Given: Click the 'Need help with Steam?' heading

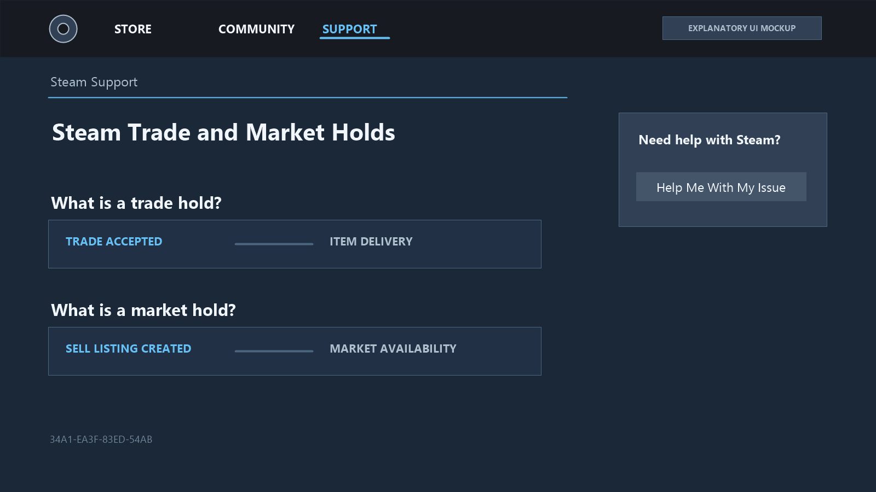Looking at the screenshot, I should point(710,140).
